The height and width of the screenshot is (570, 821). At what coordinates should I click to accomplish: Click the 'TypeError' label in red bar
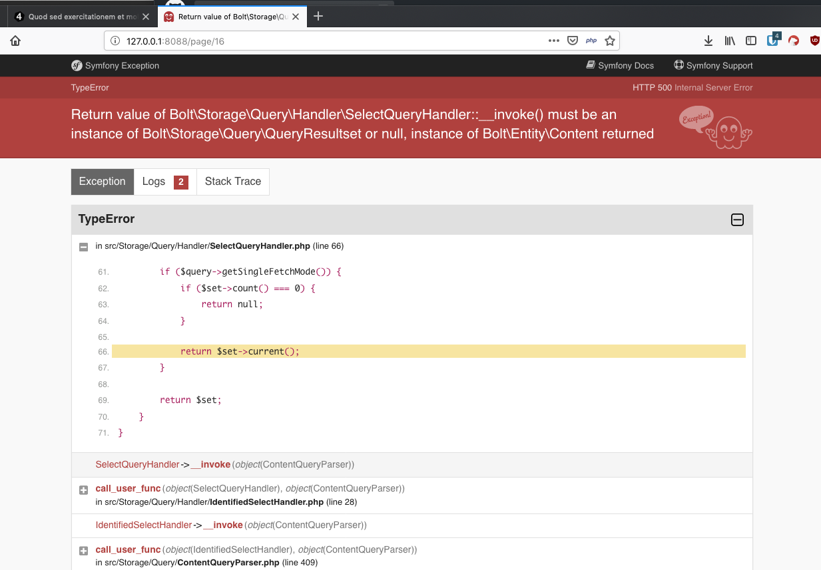[x=90, y=87]
